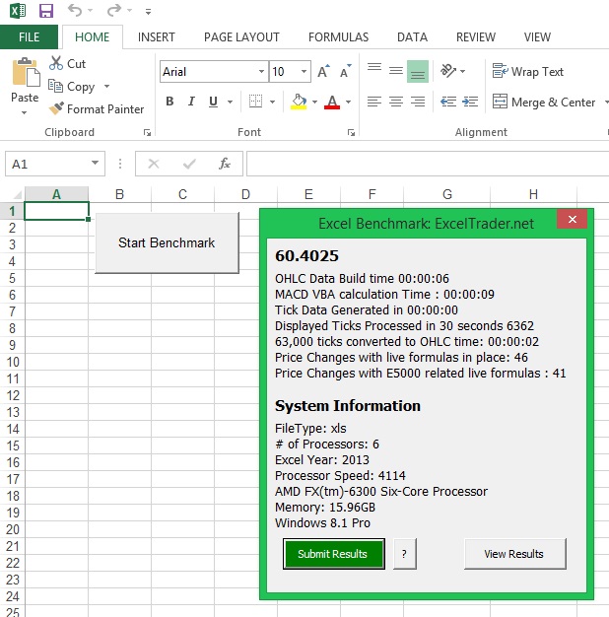Switch to the INSERT tab
609x617 pixels.
tap(156, 37)
